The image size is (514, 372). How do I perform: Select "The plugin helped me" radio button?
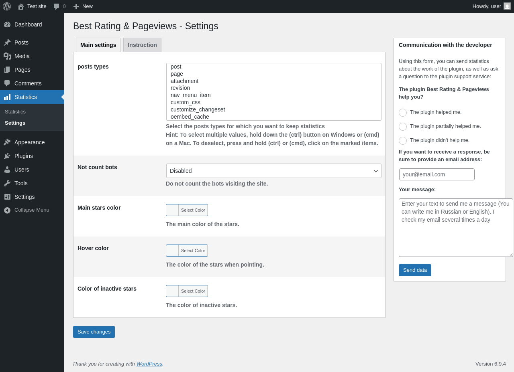[403, 113]
